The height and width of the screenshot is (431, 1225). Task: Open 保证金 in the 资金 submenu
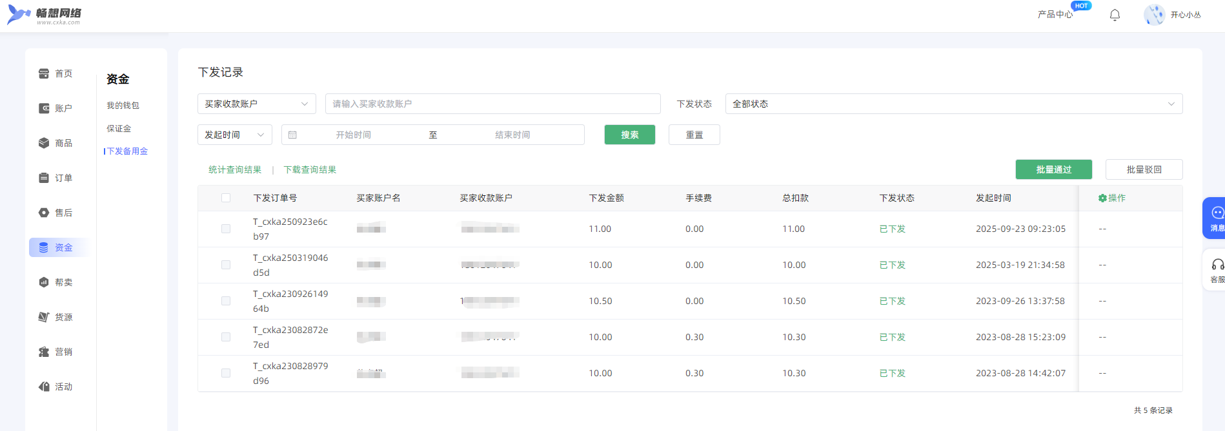[119, 129]
